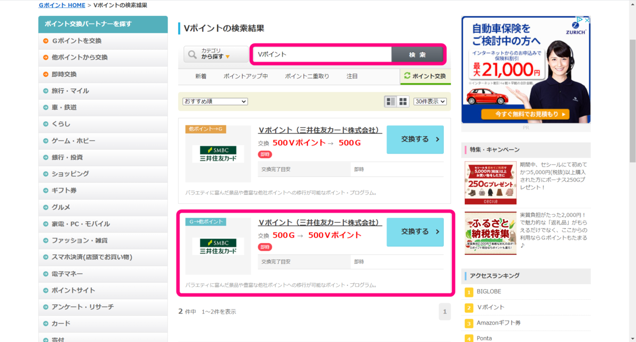Click arrow icon beside 銀行・投資
The width and height of the screenshot is (636, 342).
point(46,157)
